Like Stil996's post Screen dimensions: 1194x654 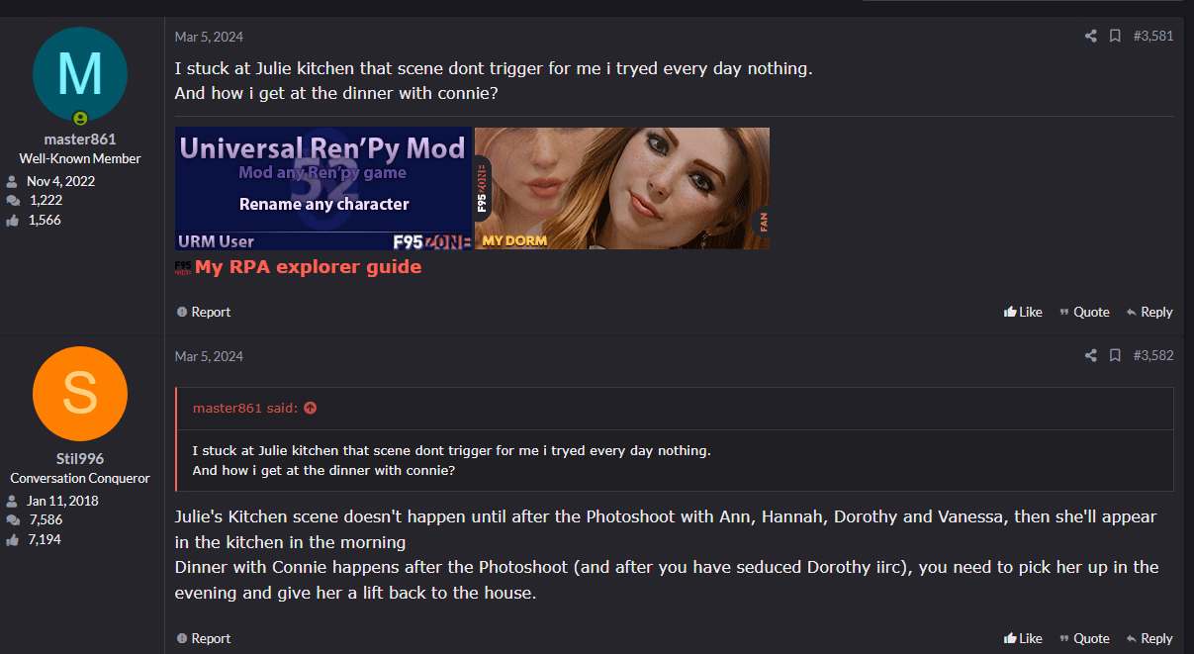pos(1023,638)
